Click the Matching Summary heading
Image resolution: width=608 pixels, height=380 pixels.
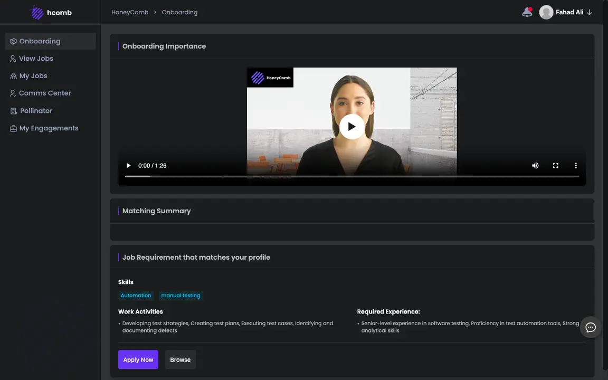(157, 211)
